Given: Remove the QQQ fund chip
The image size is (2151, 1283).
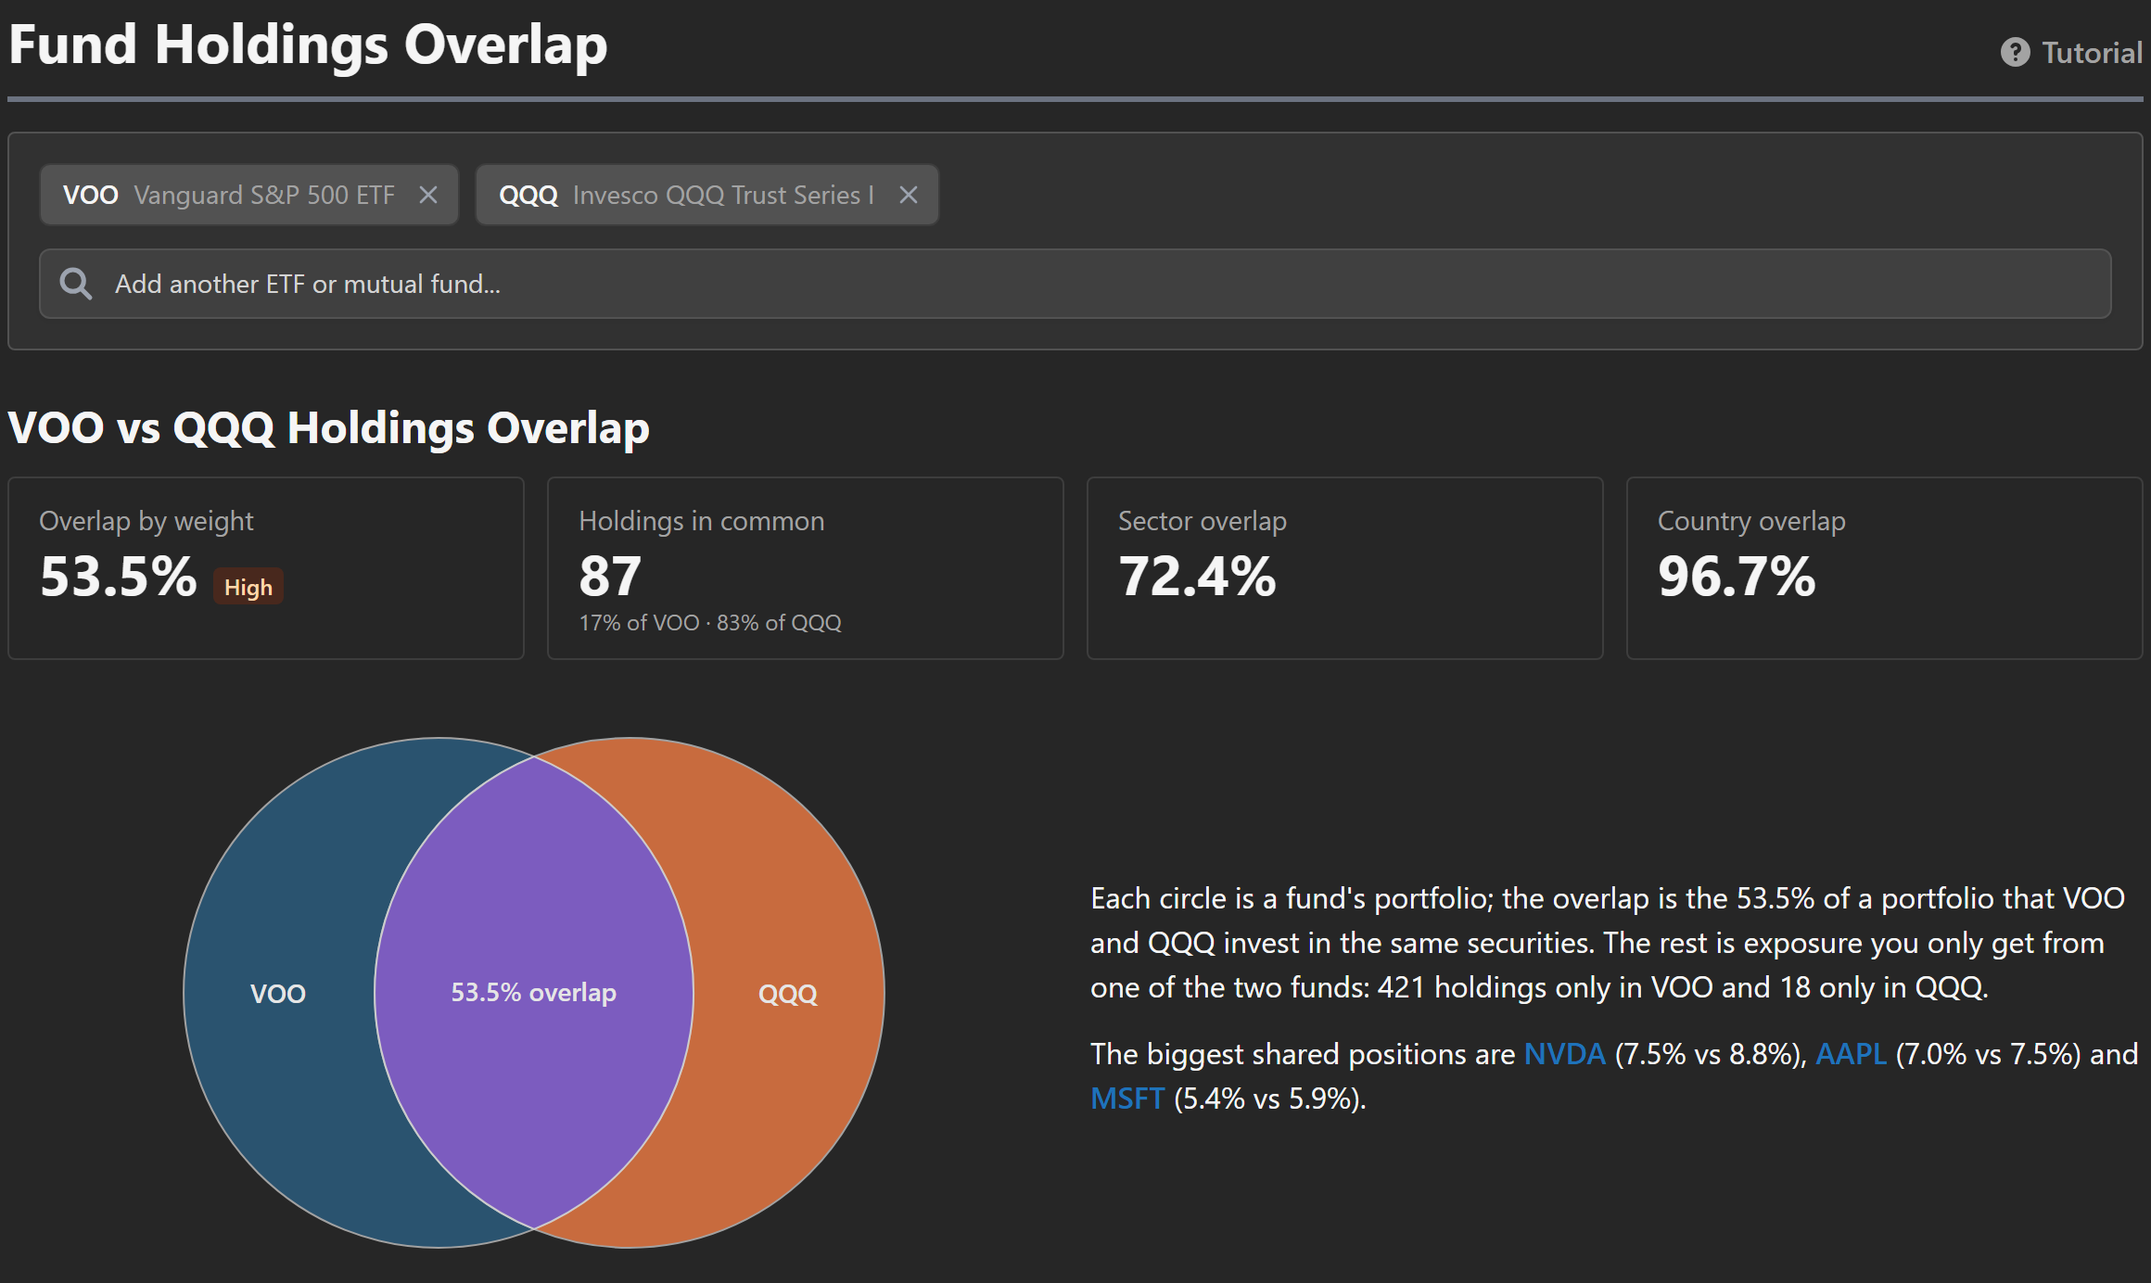Looking at the screenshot, I should [x=909, y=195].
